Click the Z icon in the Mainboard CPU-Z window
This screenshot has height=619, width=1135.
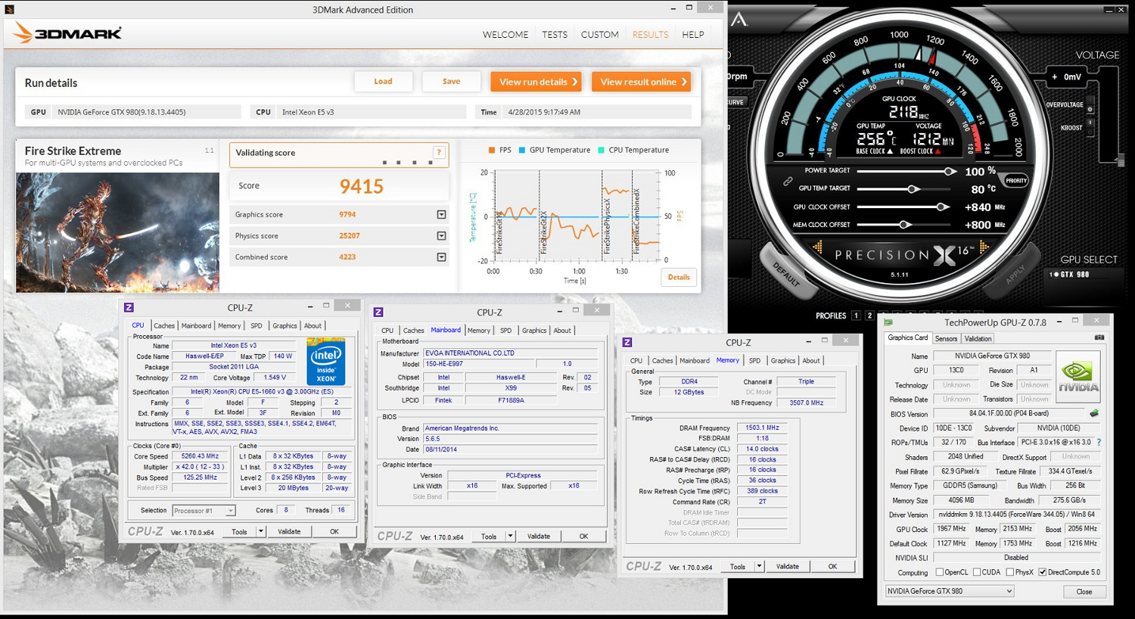point(378,312)
